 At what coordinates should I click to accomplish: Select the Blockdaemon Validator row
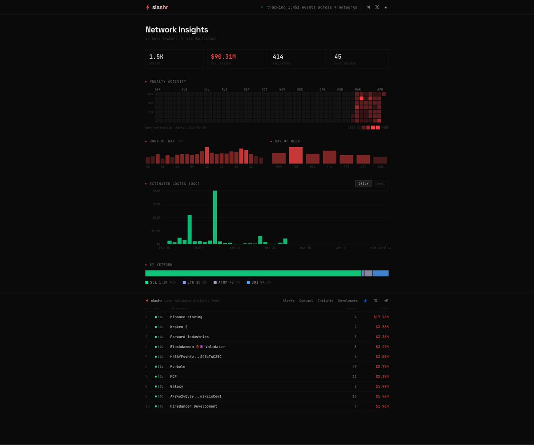[x=267, y=347]
